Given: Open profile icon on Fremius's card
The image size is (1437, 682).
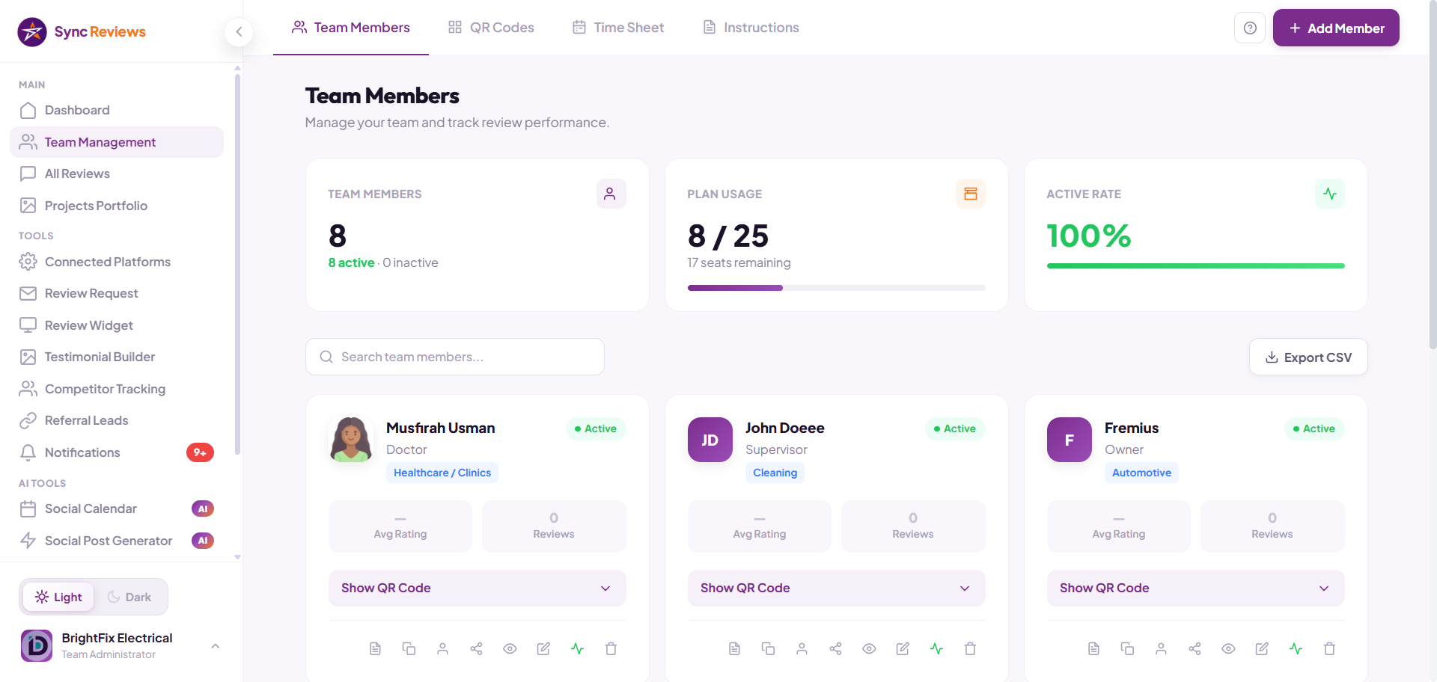Looking at the screenshot, I should 1161,648.
